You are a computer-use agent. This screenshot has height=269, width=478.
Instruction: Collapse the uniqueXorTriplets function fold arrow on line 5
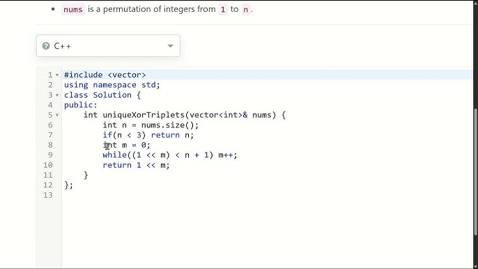pyautogui.click(x=57, y=115)
